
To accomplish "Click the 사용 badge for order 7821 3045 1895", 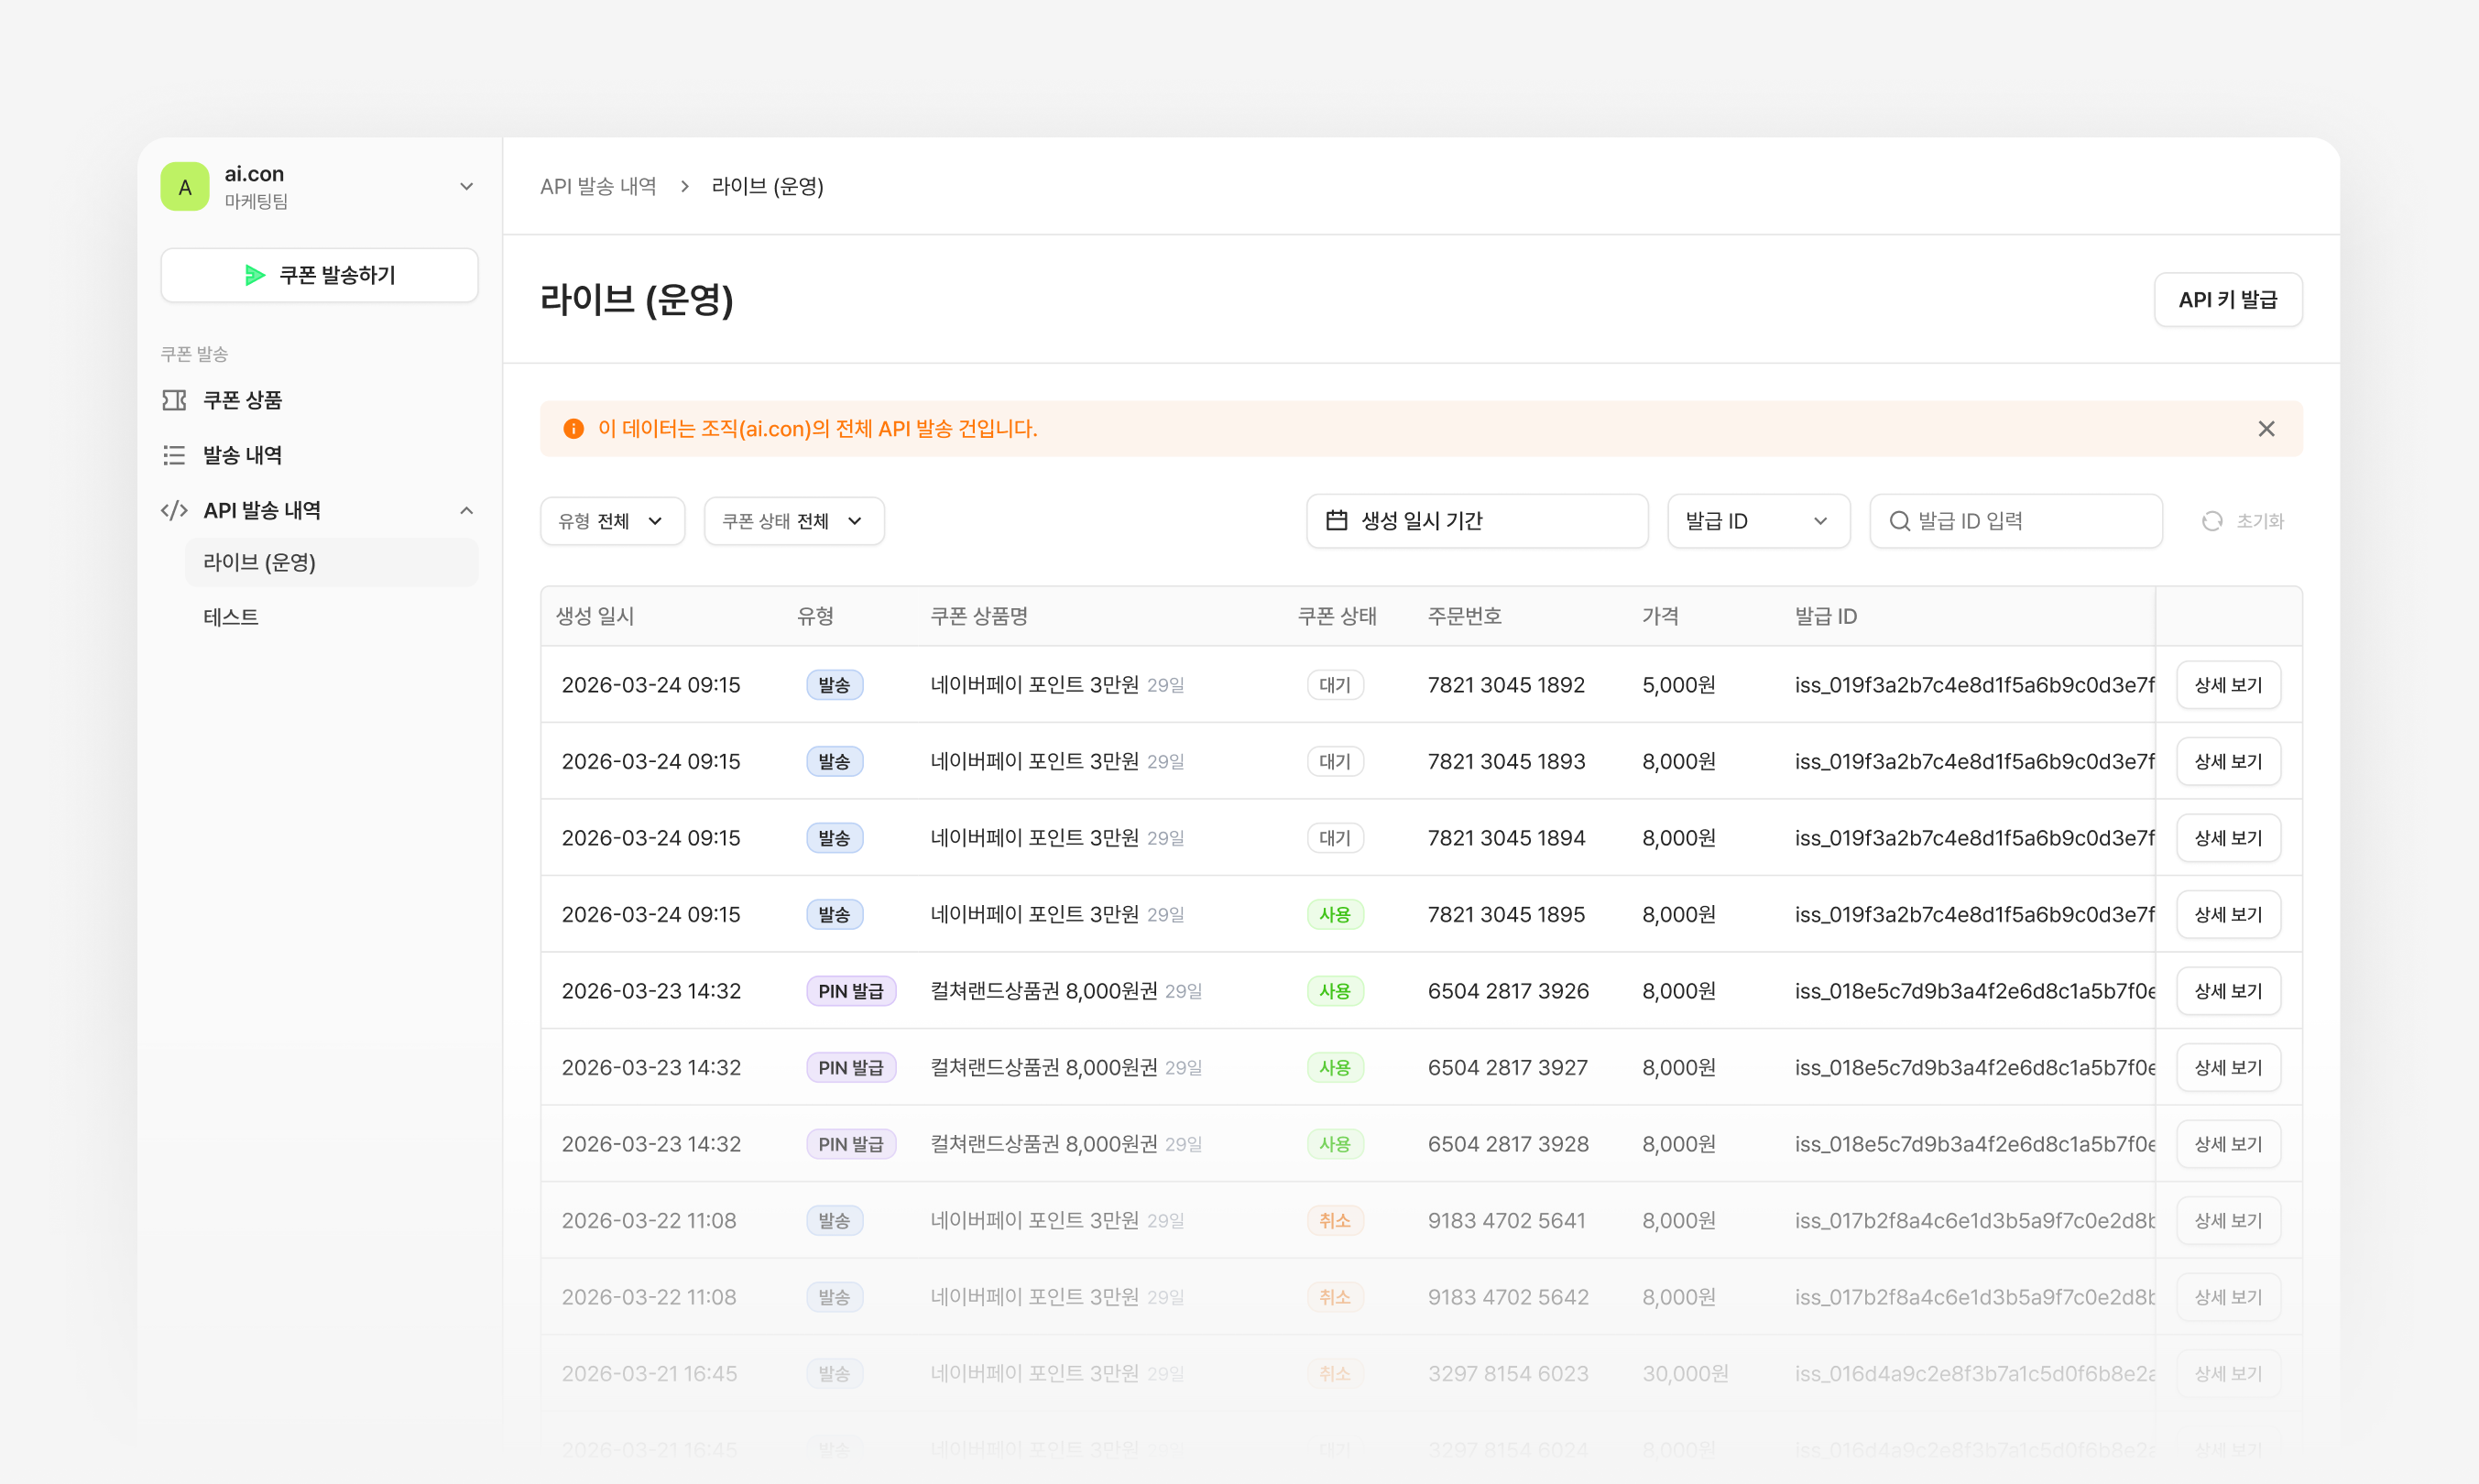I will [x=1335, y=914].
